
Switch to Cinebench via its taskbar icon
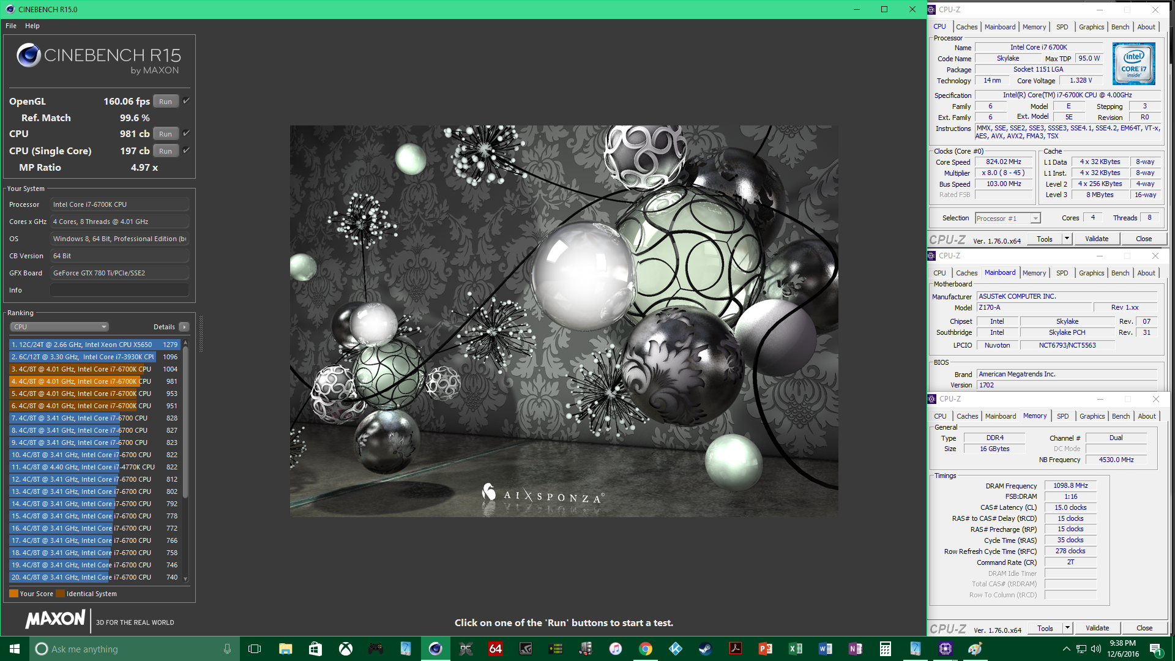[x=435, y=649]
